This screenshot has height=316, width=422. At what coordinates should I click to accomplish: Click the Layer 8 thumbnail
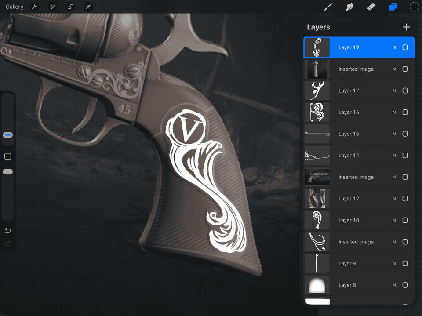coord(317,285)
